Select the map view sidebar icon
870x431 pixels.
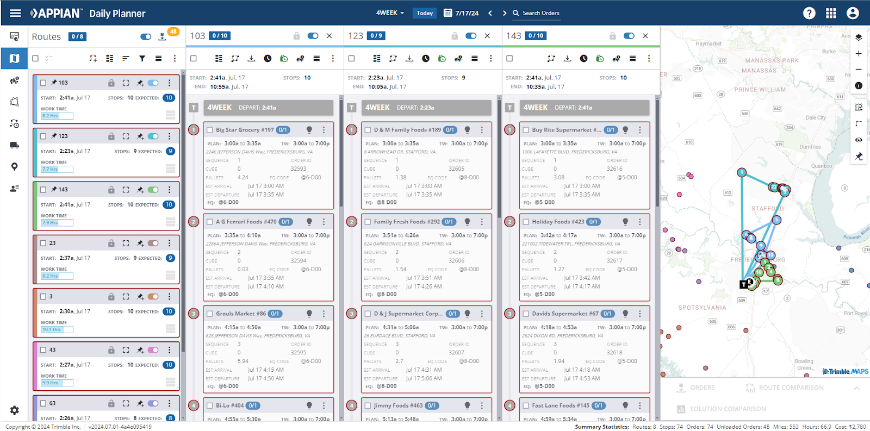click(x=15, y=58)
